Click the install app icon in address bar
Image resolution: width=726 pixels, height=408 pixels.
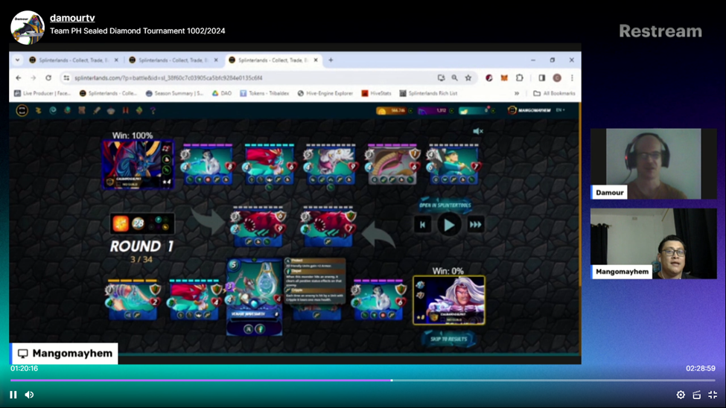(x=442, y=77)
